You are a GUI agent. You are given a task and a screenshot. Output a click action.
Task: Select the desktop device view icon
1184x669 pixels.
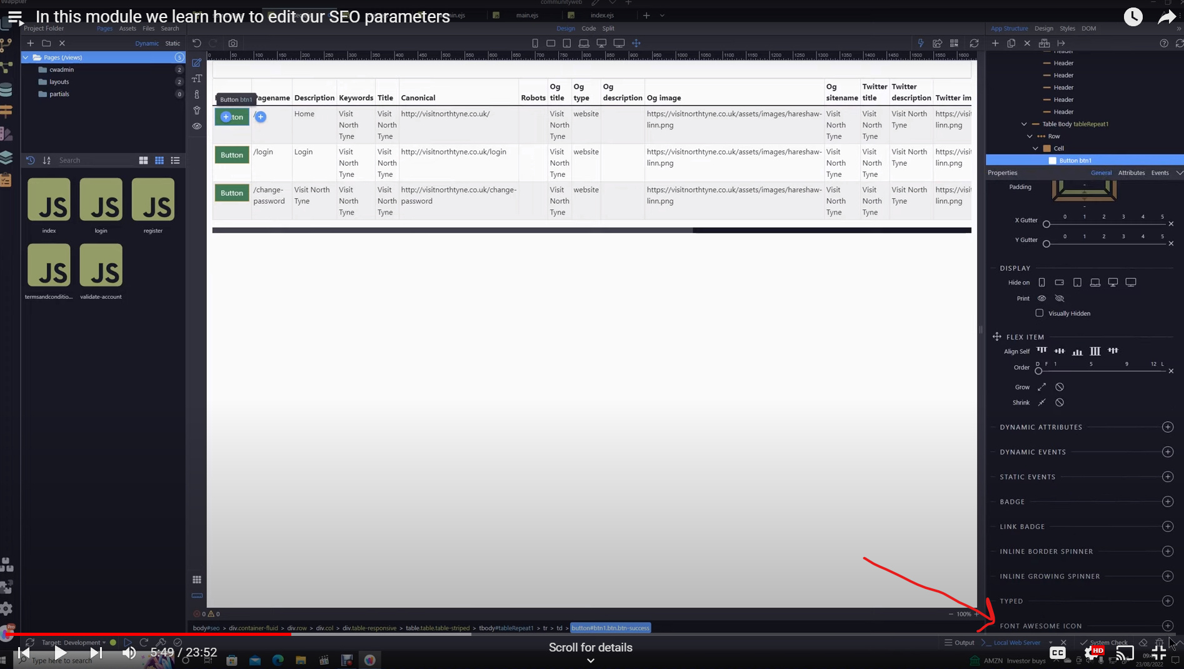601,43
